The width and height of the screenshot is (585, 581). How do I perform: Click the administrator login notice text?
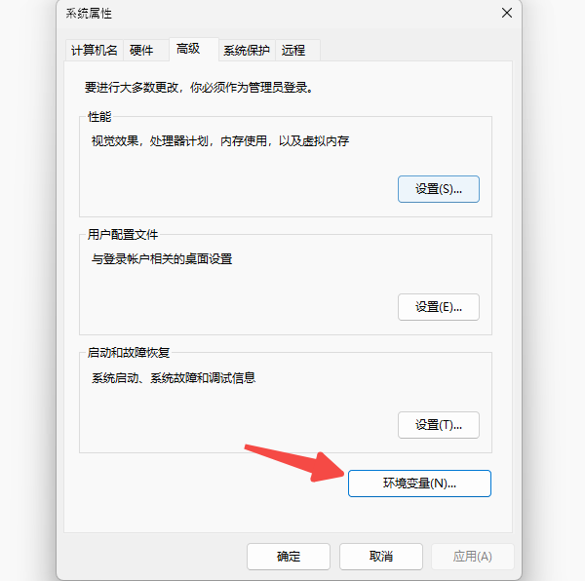tap(198, 87)
